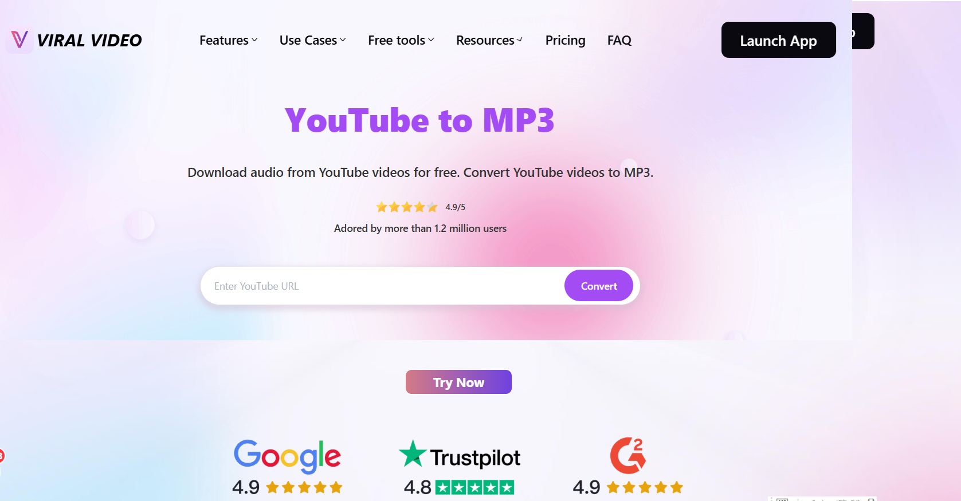Click the purple Convert button
This screenshot has width=961, height=501.
click(x=599, y=286)
